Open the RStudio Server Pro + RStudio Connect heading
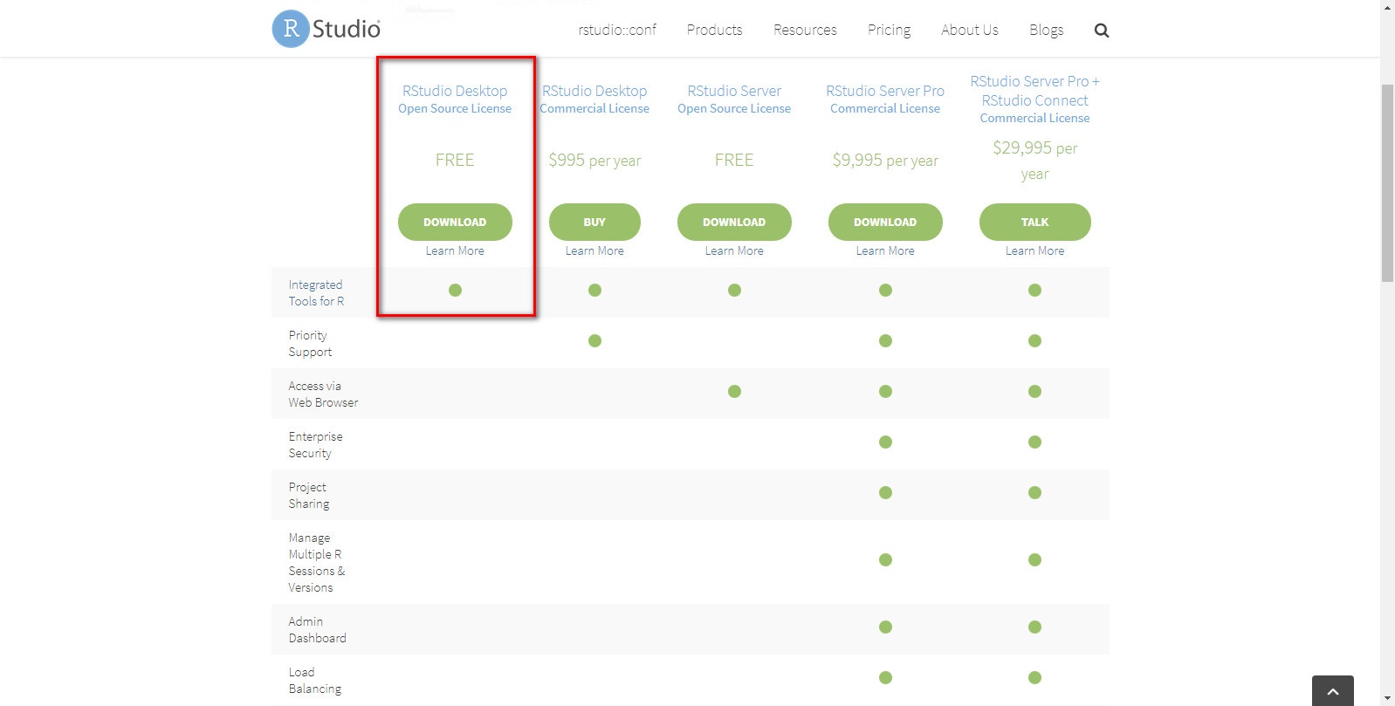 coord(1035,99)
